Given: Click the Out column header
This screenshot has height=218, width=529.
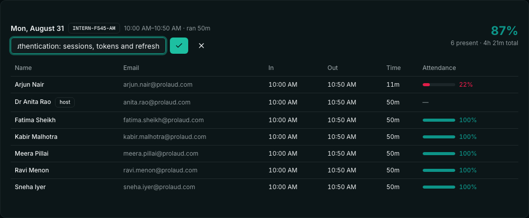Looking at the screenshot, I should pos(333,67).
